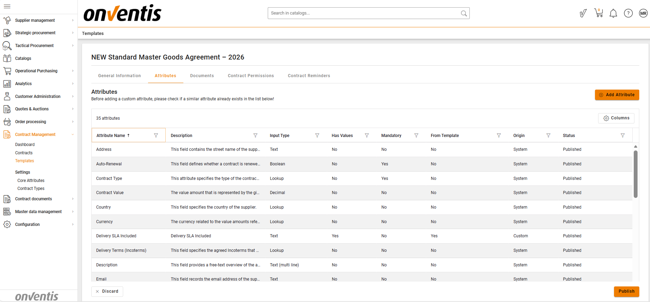650x302 pixels.
Task: Open the MR user profile avatar
Action: pyautogui.click(x=643, y=13)
